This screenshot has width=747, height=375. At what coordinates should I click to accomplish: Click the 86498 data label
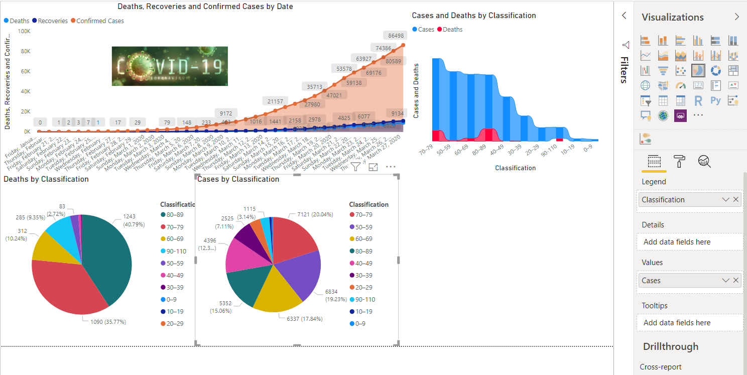tap(396, 35)
